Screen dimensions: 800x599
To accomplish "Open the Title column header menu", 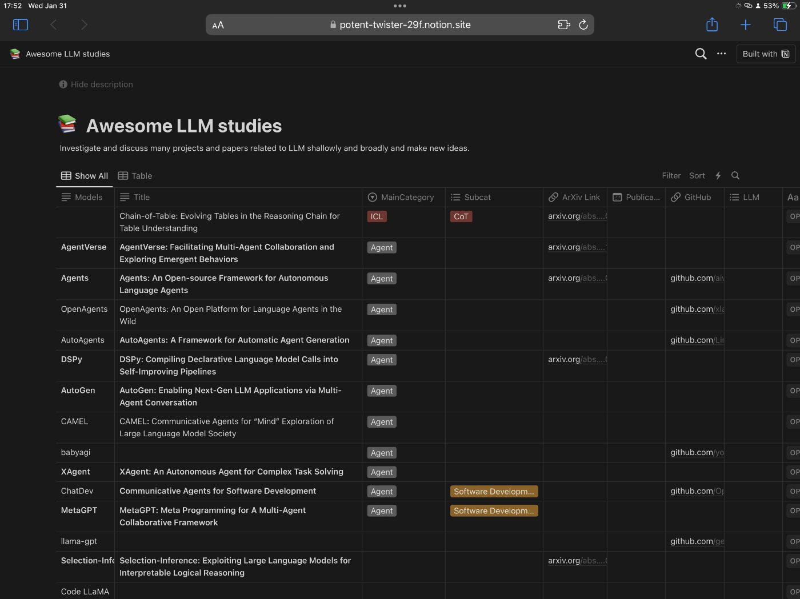I will click(238, 197).
